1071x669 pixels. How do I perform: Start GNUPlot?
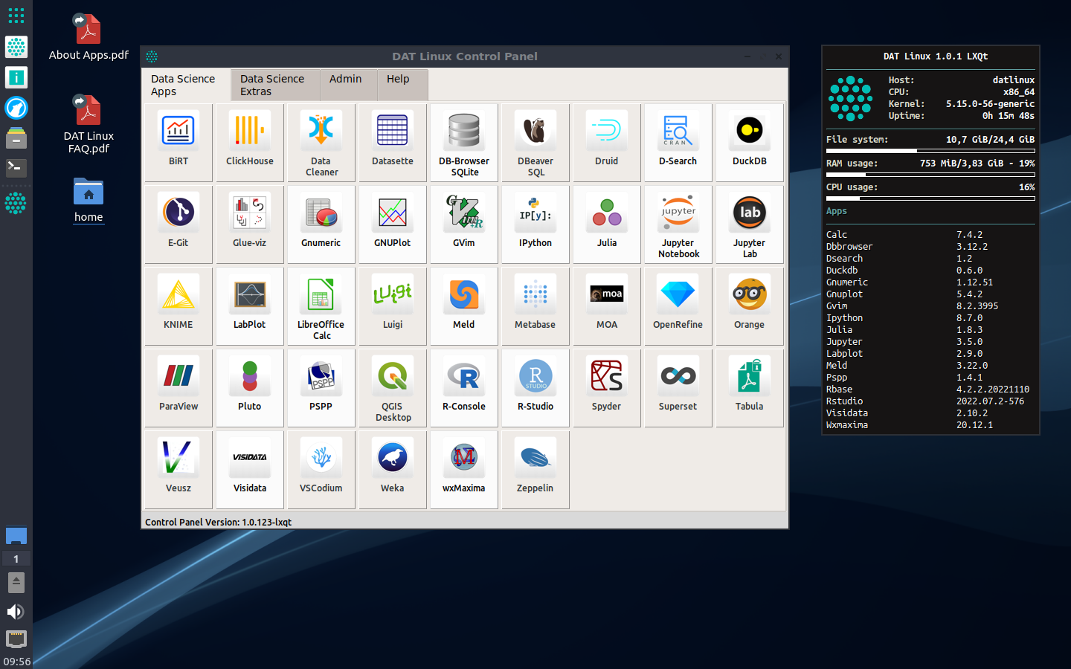393,224
